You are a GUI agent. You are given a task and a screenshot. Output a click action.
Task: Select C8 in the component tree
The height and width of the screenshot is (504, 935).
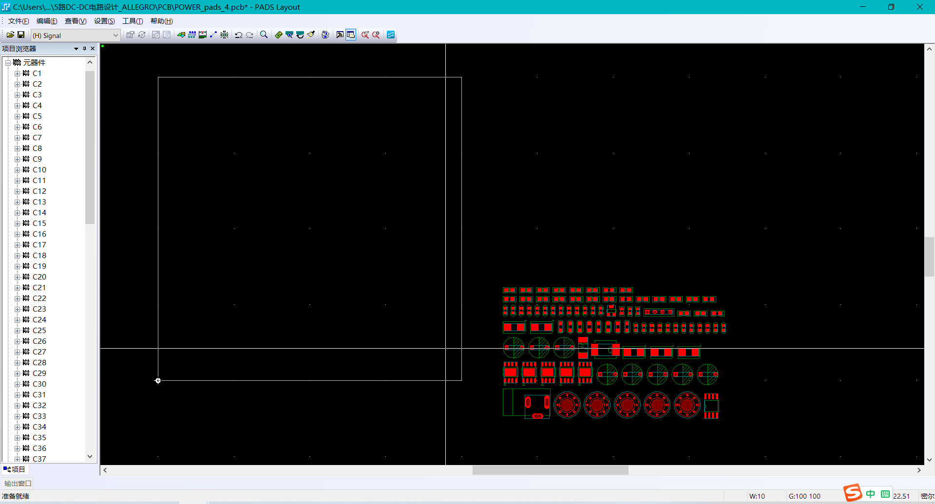[37, 149]
